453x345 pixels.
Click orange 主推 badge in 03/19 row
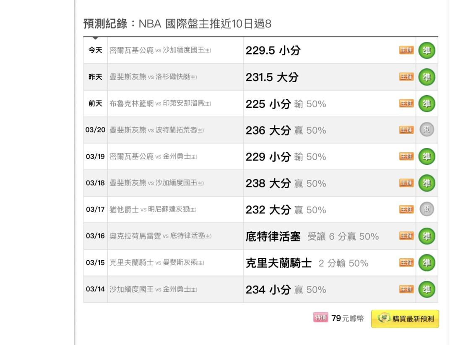pos(406,157)
